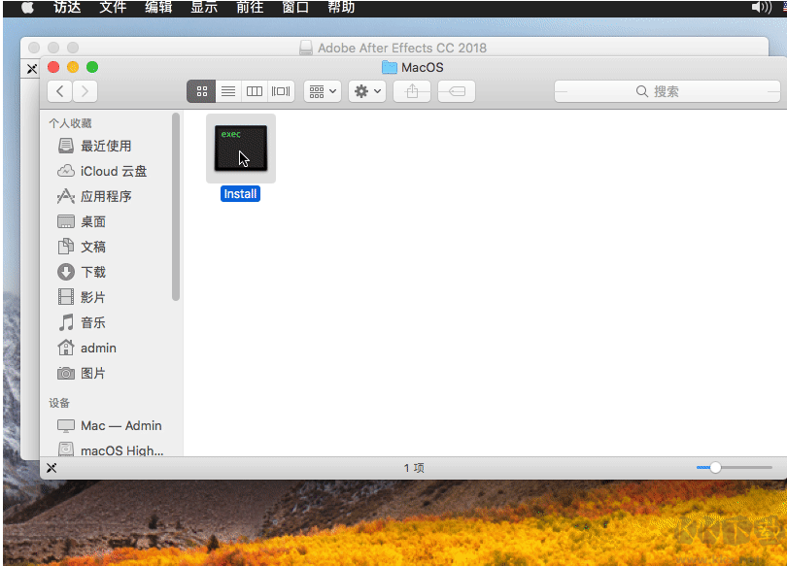Adjust the icon size slider
Screen dimensions: 787x566
pyautogui.click(x=717, y=467)
